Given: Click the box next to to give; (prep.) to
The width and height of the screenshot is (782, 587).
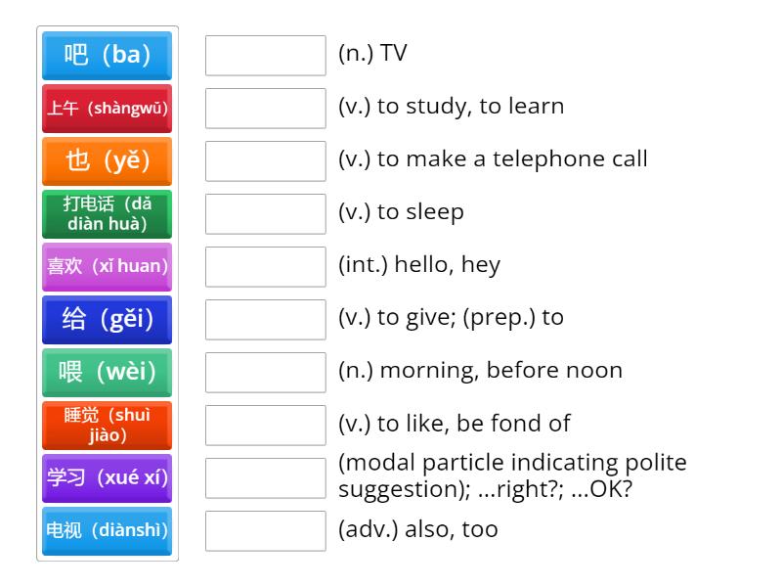Looking at the screenshot, I should [x=265, y=319].
